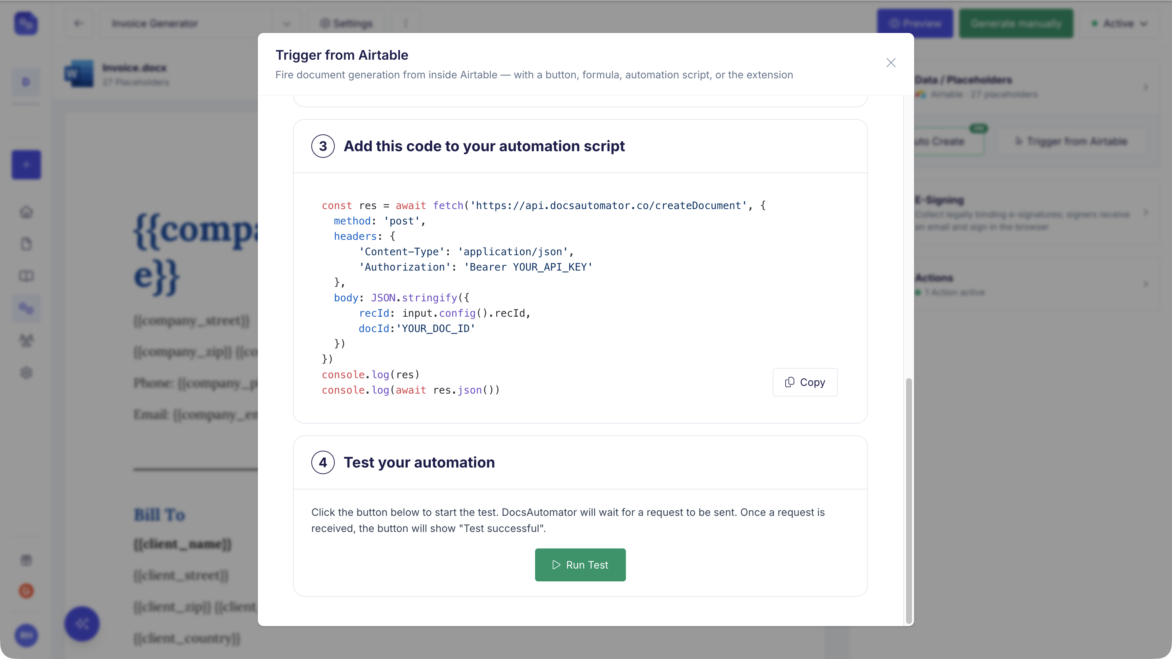Click the method: 'post' code line
The image size is (1172, 659).
pyautogui.click(x=380, y=220)
